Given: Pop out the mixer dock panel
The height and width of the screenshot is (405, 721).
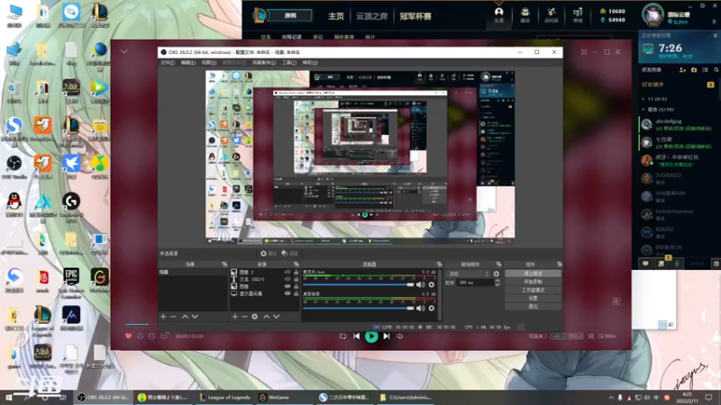Looking at the screenshot, I should tap(439, 265).
